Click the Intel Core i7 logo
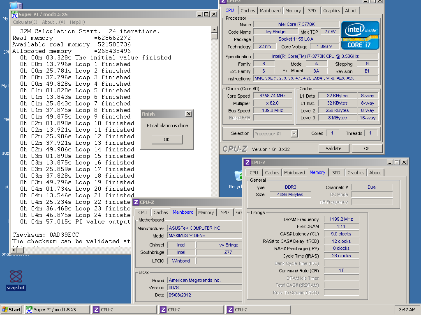 (x=360, y=35)
